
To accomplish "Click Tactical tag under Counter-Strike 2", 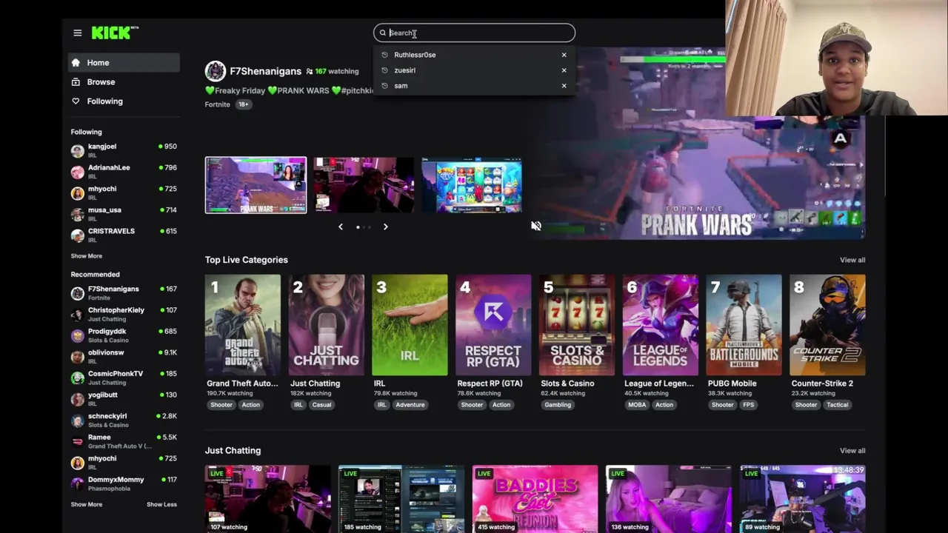I will click(837, 405).
